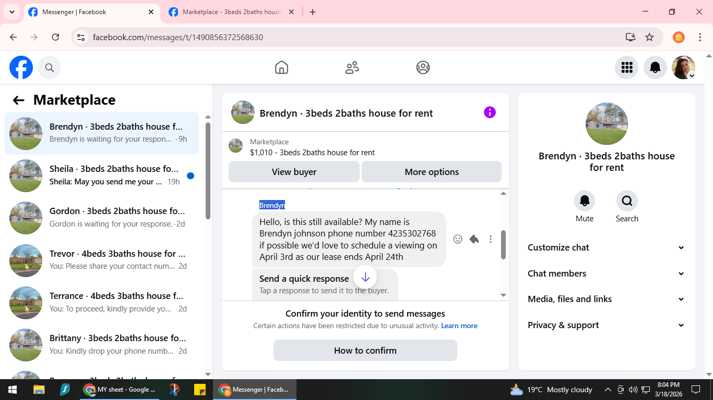Open the nine-dot Menu grid icon

(626, 68)
